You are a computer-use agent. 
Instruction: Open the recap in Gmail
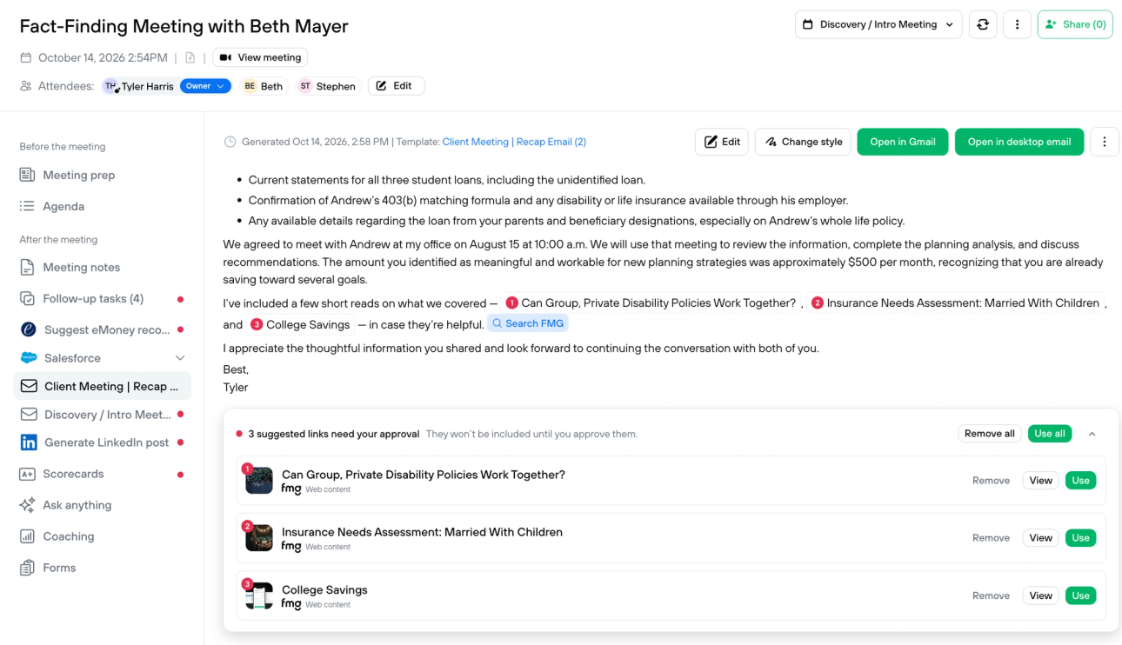(x=903, y=142)
